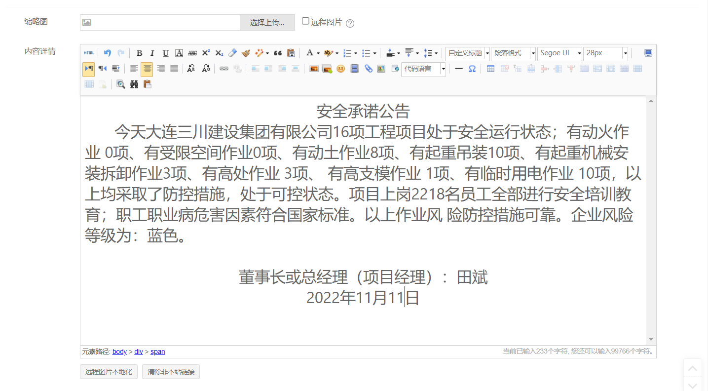Insert a blockquote
The height and width of the screenshot is (391, 708).
tap(278, 53)
